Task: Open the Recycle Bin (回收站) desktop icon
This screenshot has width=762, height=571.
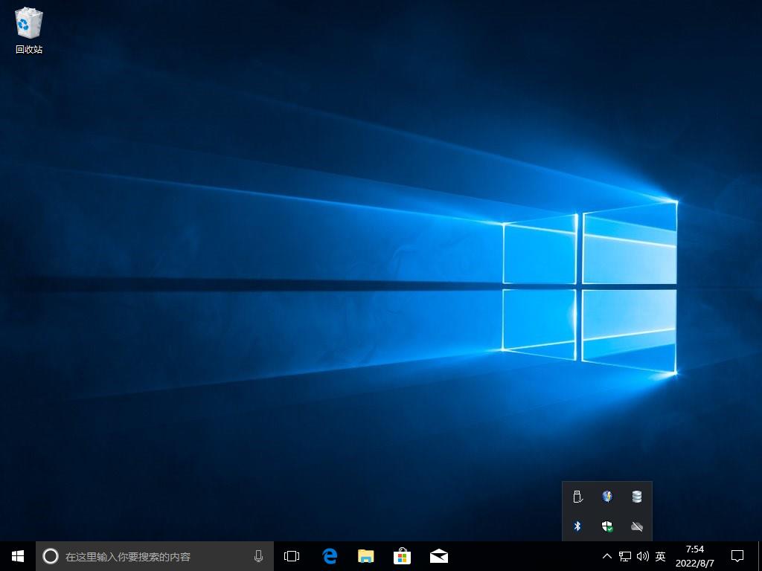Action: [x=28, y=30]
